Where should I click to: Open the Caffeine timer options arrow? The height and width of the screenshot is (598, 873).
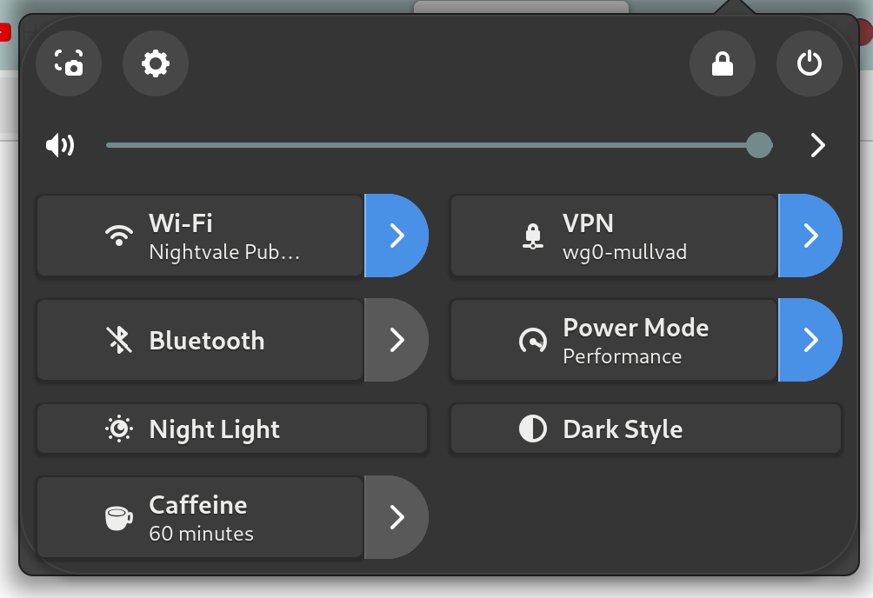coord(397,518)
